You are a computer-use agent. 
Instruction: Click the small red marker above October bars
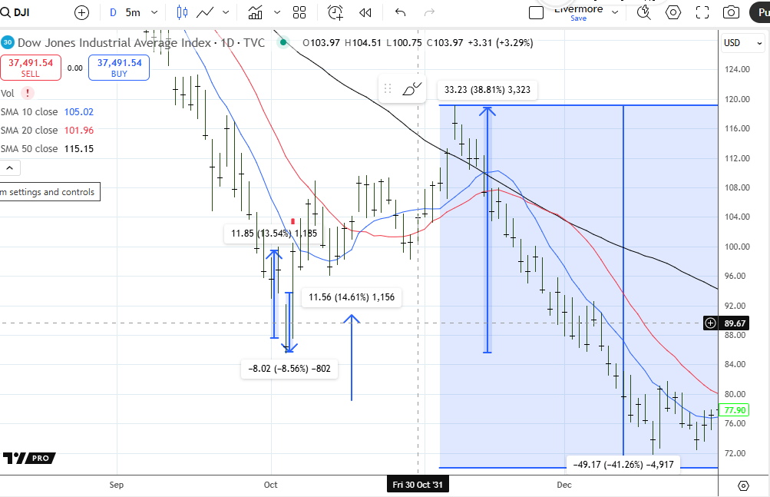[293, 222]
